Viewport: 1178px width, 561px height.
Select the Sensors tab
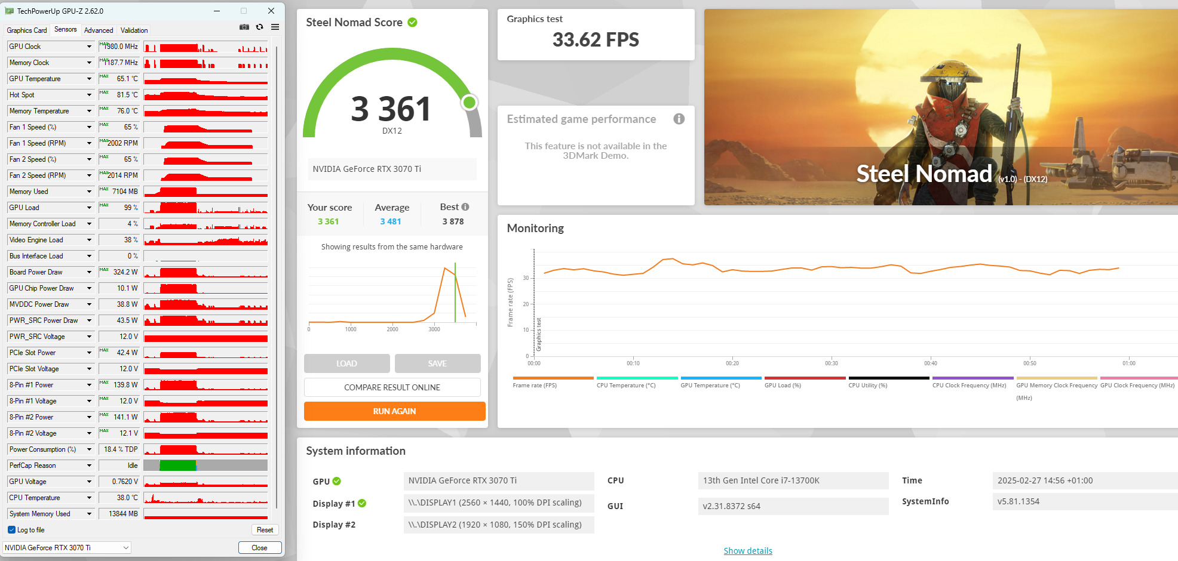[66, 29]
